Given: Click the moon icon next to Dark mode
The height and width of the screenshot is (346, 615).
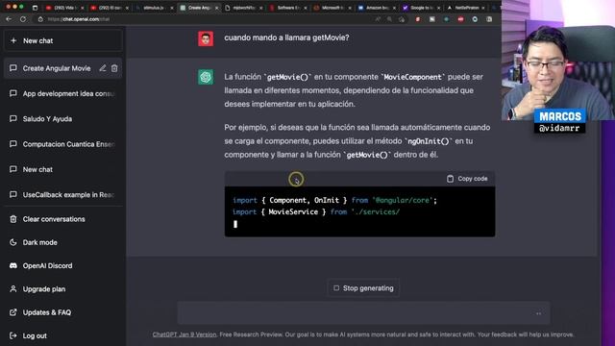Looking at the screenshot, I should point(12,242).
